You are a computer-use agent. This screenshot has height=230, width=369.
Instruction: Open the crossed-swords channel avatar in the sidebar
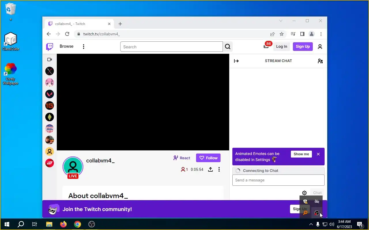coord(50,71)
